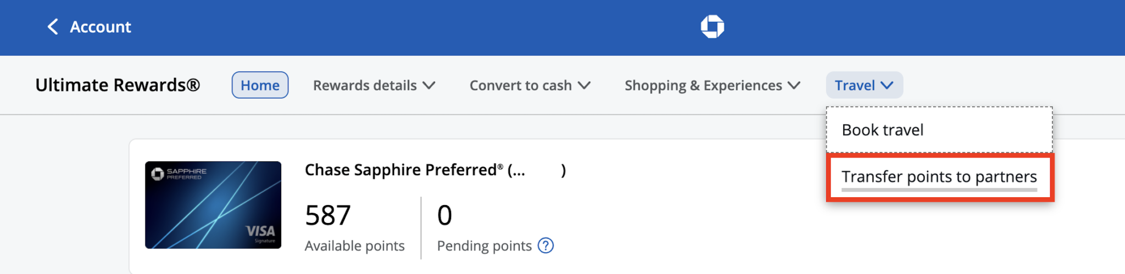
Task: Click the Chase octagon logo in header
Action: tap(712, 26)
